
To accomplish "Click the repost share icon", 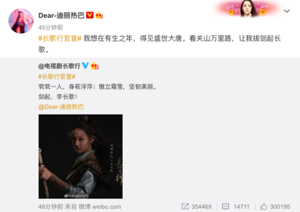I will [x=185, y=206].
